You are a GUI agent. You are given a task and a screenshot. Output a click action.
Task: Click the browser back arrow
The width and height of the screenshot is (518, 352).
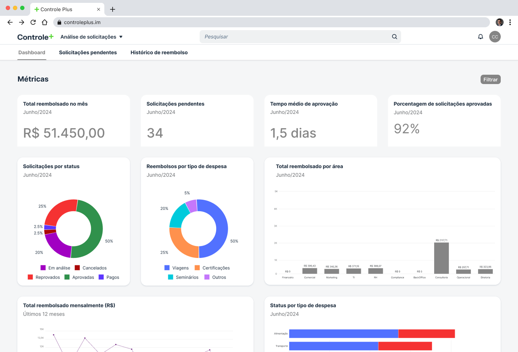10,22
